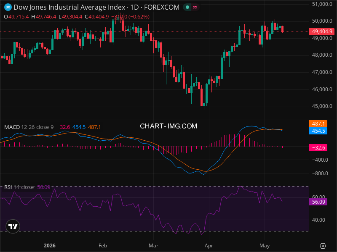Click the 40.00 RSI axis label
The image size is (337, 252).
click(318, 220)
